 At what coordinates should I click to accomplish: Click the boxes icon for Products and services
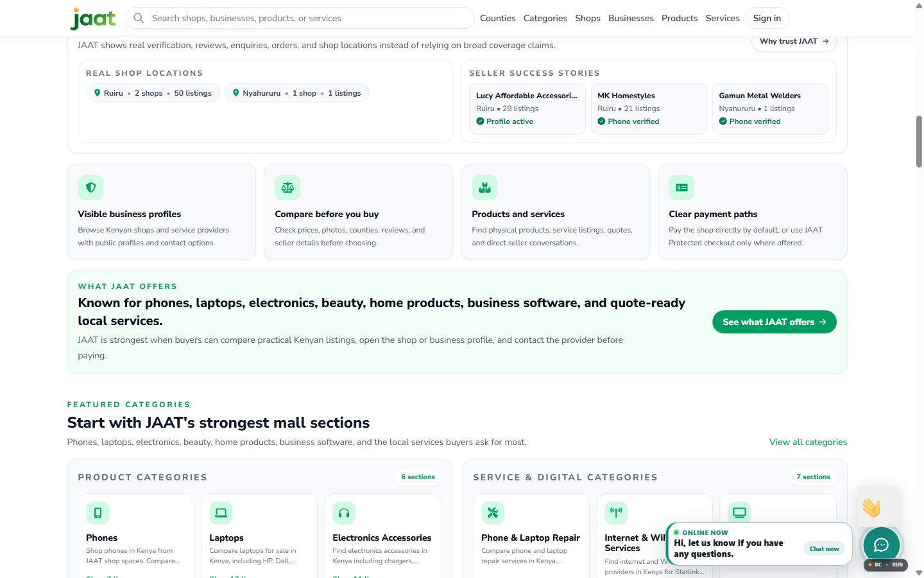[484, 188]
